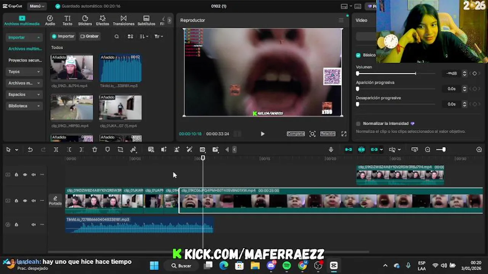
Task: Open player panel hamburger menu
Action: pyautogui.click(x=341, y=20)
